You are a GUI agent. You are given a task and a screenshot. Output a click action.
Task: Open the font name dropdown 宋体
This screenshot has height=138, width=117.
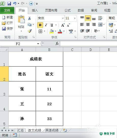[51, 18]
